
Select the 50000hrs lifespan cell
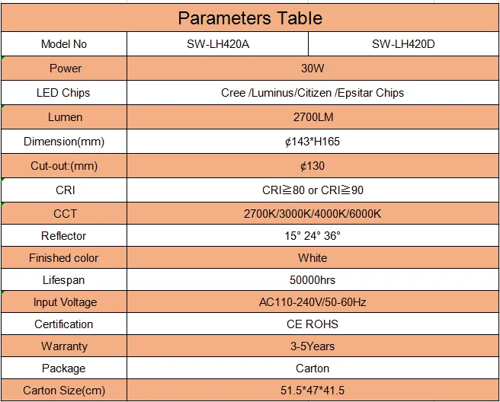[312, 280]
